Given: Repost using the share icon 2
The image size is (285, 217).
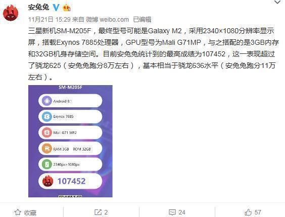Looking at the screenshot, I should [x=101, y=212].
